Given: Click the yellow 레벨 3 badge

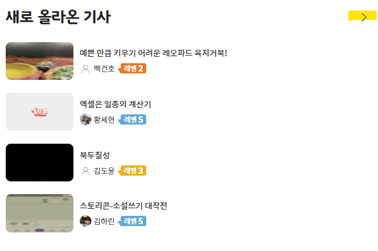Looking at the screenshot, I should pyautogui.click(x=132, y=171).
